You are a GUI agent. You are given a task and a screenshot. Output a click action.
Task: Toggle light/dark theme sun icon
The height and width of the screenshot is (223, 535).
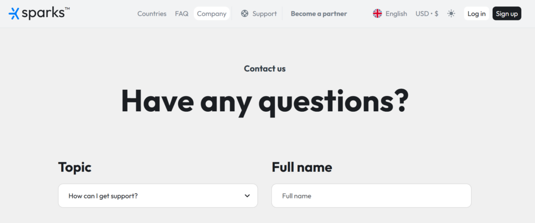(451, 14)
